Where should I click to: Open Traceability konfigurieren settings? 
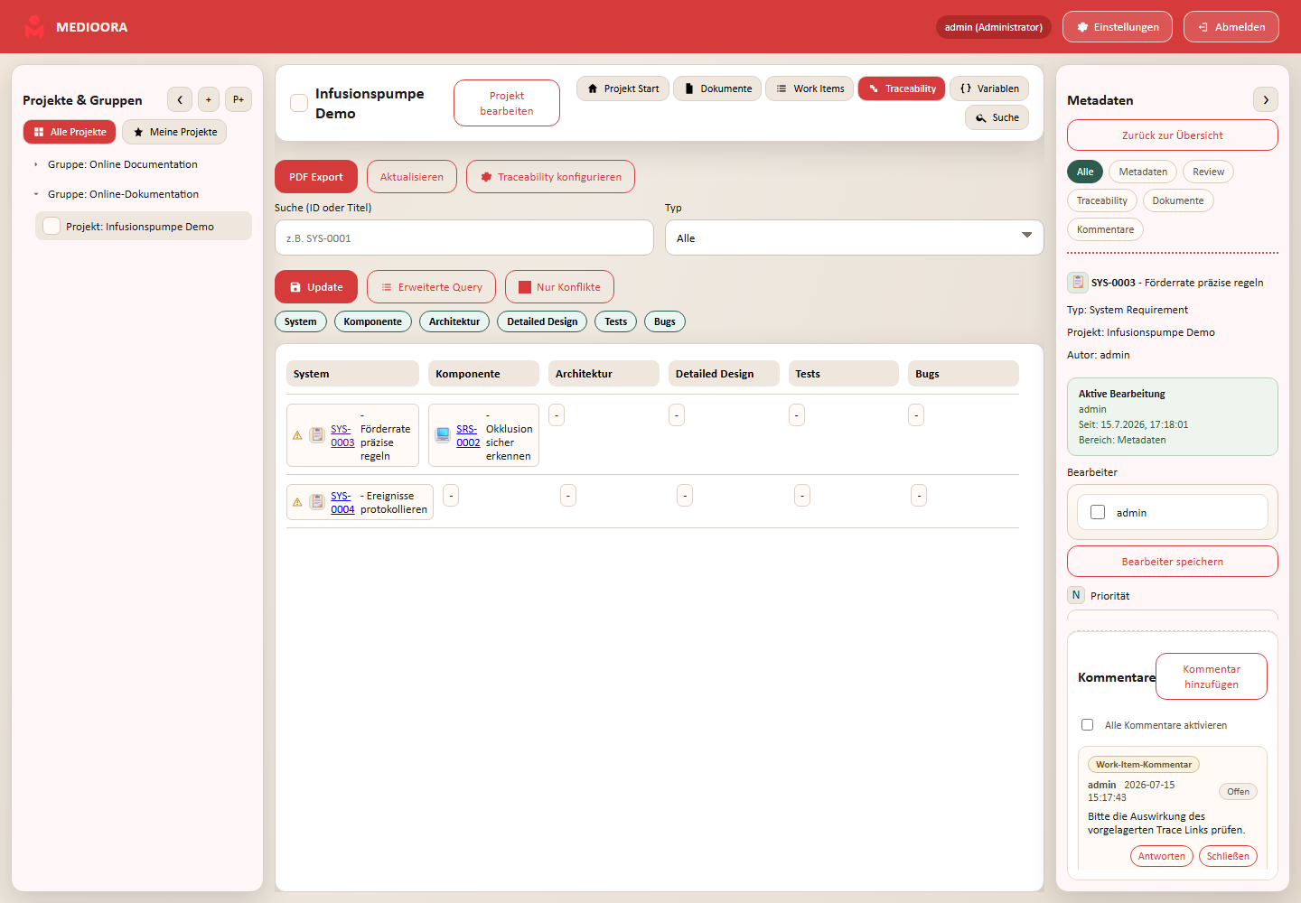[x=550, y=177]
